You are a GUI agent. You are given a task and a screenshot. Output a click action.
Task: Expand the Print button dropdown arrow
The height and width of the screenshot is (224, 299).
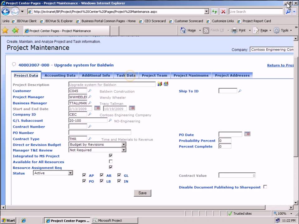[249, 30]
